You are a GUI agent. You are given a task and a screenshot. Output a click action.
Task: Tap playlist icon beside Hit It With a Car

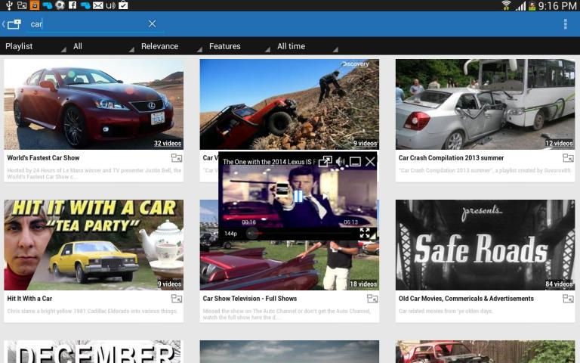[176, 299]
